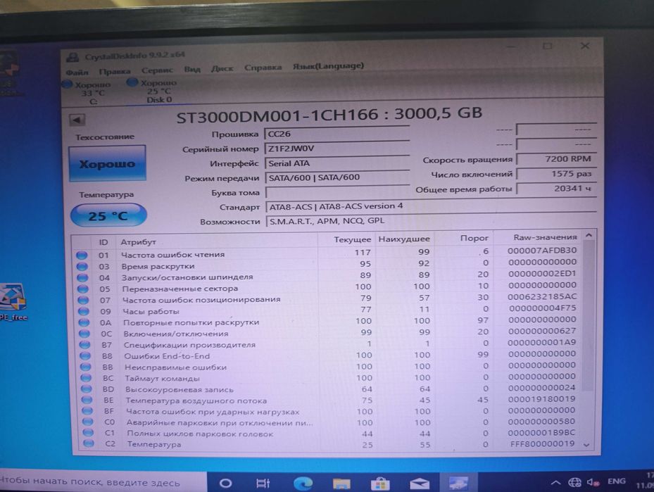Click status circle for attribute 0A

84,322
